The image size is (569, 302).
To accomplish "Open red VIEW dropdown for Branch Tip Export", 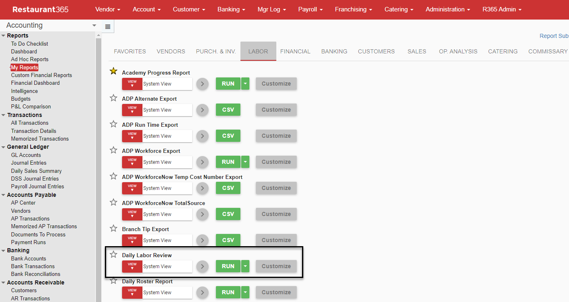I will [132, 240].
